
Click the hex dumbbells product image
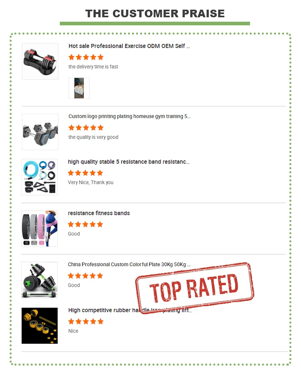(40, 132)
